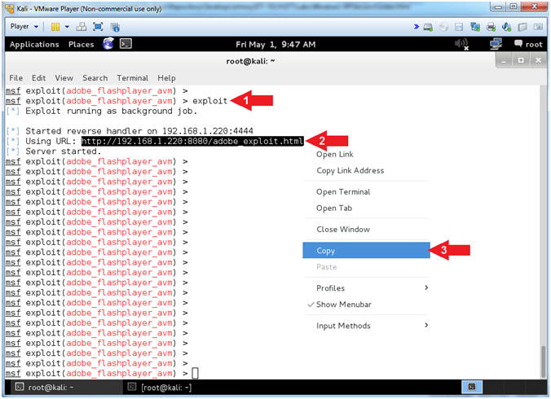Click the muted volume icon

[461, 44]
